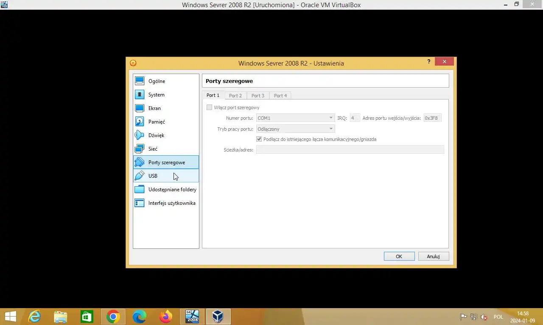Image resolution: width=543 pixels, height=325 pixels.
Task: Select the Sieć network icon
Action: (x=140, y=149)
